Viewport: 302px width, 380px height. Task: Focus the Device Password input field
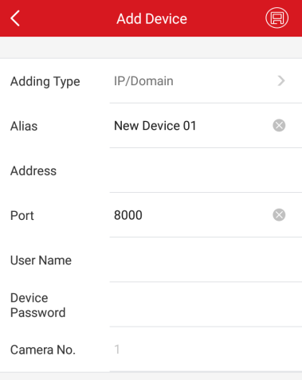pos(206,304)
